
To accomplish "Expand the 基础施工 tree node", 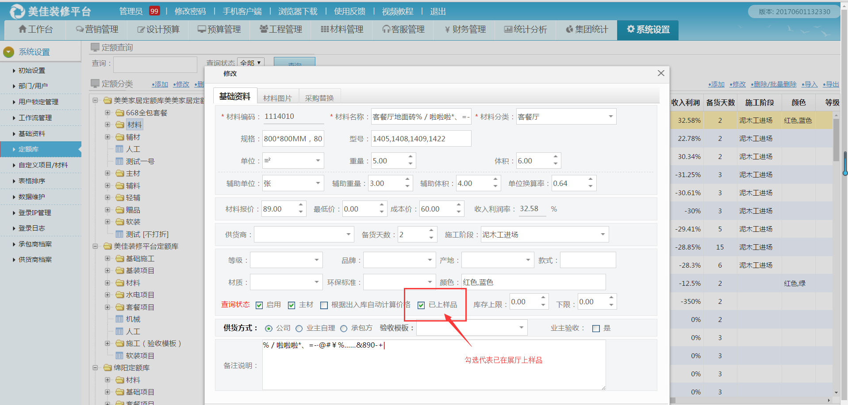I will (x=107, y=258).
